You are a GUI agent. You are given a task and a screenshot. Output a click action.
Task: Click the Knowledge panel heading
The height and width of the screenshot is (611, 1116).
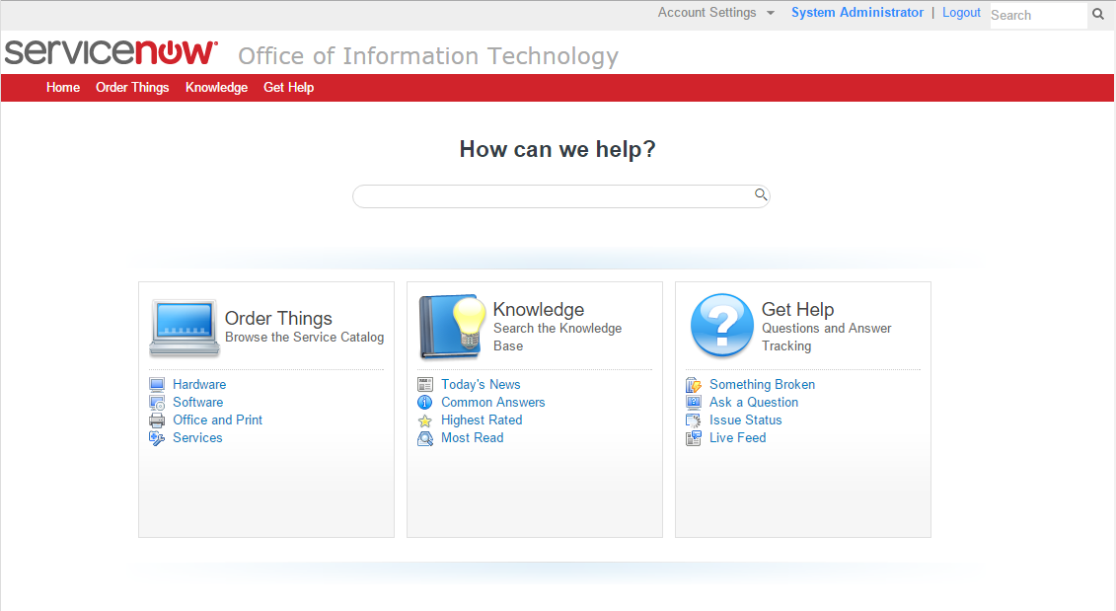click(539, 310)
